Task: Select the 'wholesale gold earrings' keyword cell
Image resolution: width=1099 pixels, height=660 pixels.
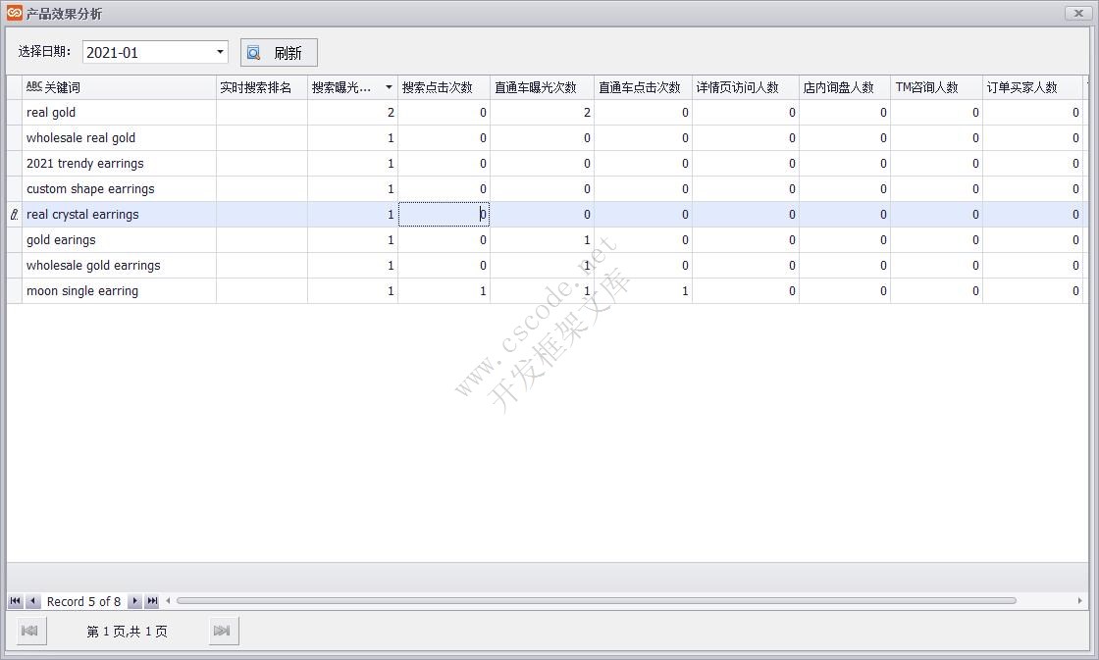Action: pos(119,266)
